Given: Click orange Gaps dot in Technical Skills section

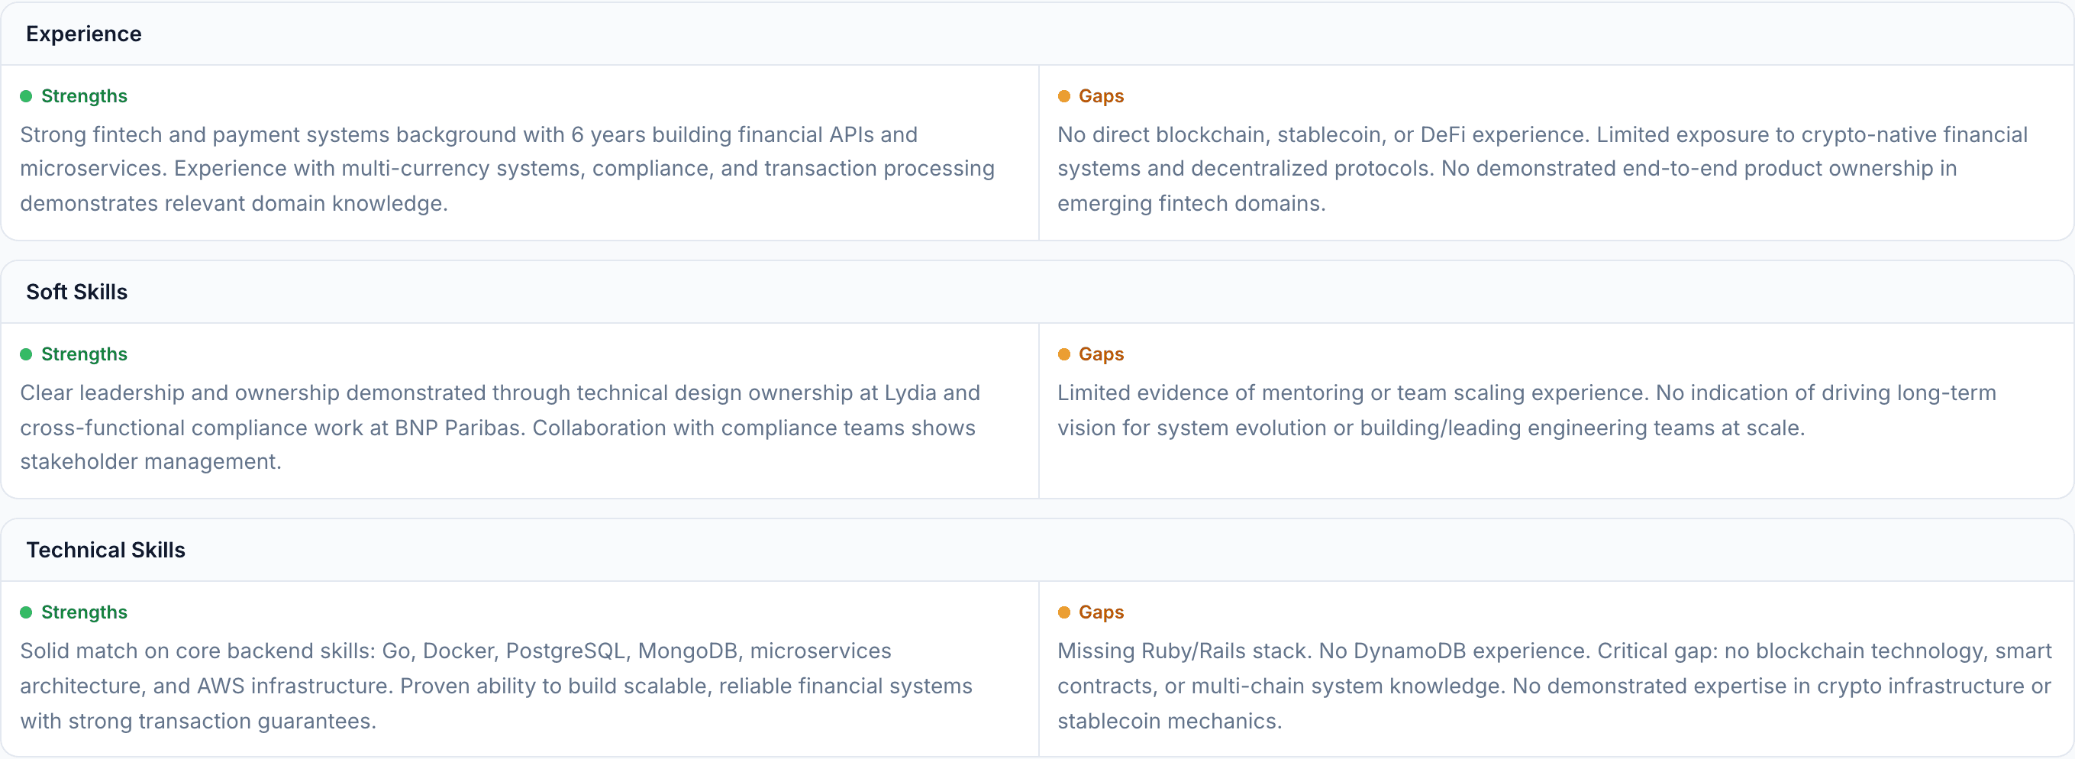Looking at the screenshot, I should tap(1063, 612).
